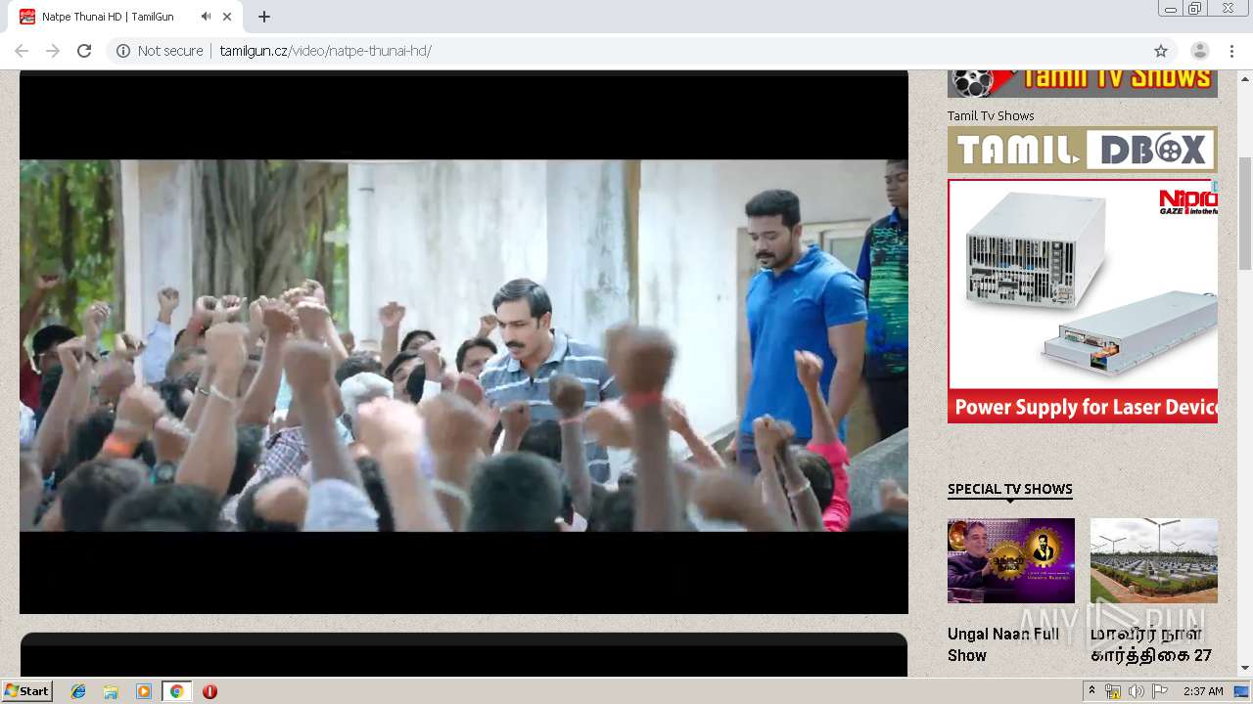Click the Show desktop button
1253x704 pixels.
1241,691
